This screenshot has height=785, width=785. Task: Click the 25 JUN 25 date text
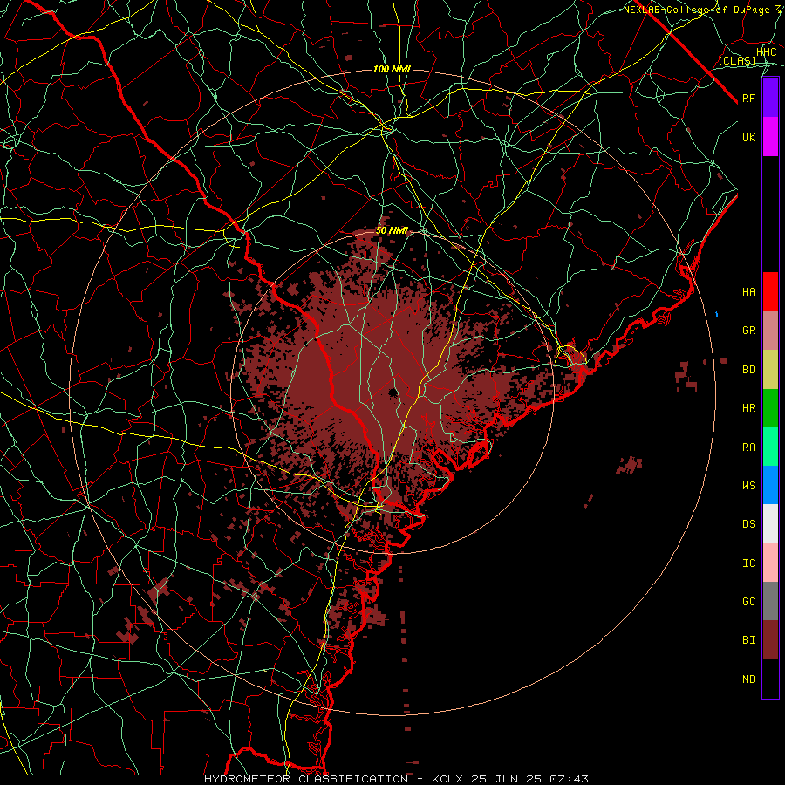[x=507, y=779]
